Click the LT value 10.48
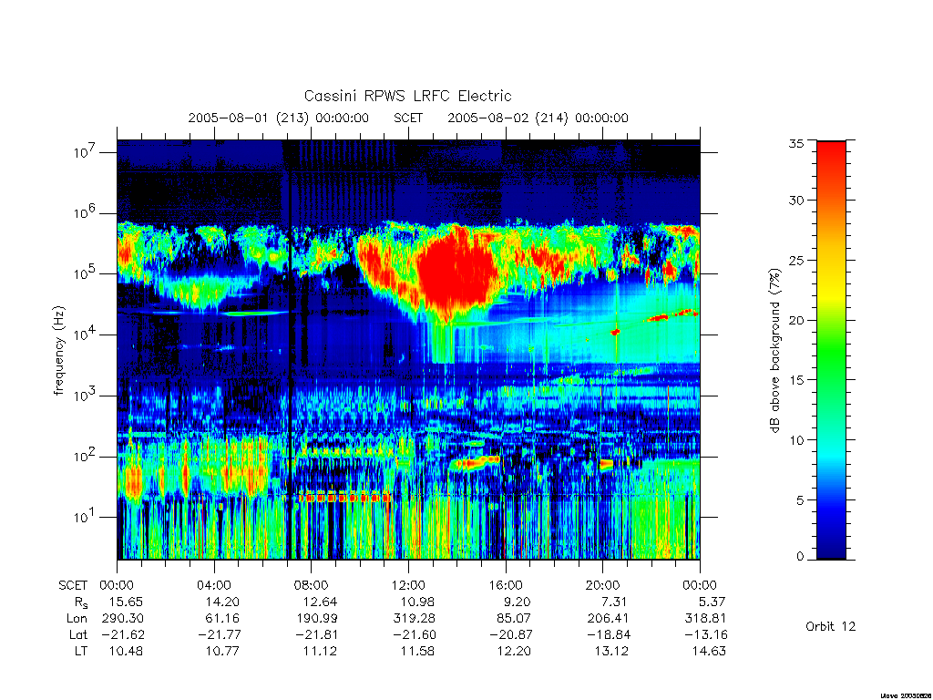This screenshot has width=933, height=700. point(126,651)
